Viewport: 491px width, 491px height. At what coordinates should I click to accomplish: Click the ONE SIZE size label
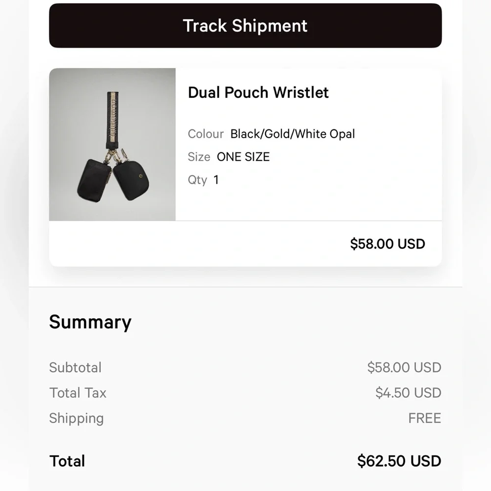tap(243, 157)
